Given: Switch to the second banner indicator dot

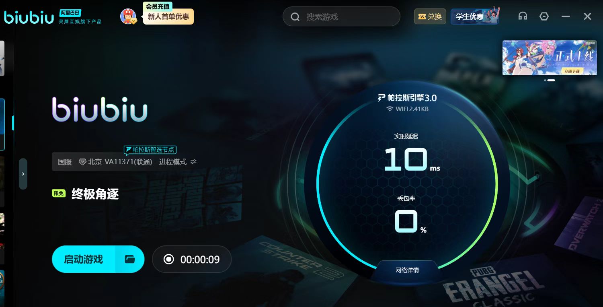Looking at the screenshot, I should (551, 80).
